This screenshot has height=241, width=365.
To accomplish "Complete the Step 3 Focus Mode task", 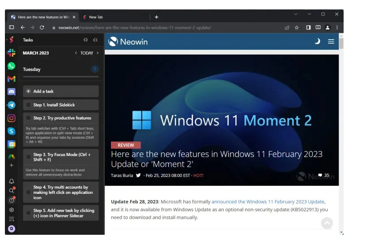I will 28,157.
